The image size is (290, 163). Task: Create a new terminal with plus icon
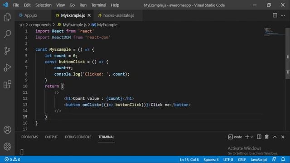(x=247, y=137)
